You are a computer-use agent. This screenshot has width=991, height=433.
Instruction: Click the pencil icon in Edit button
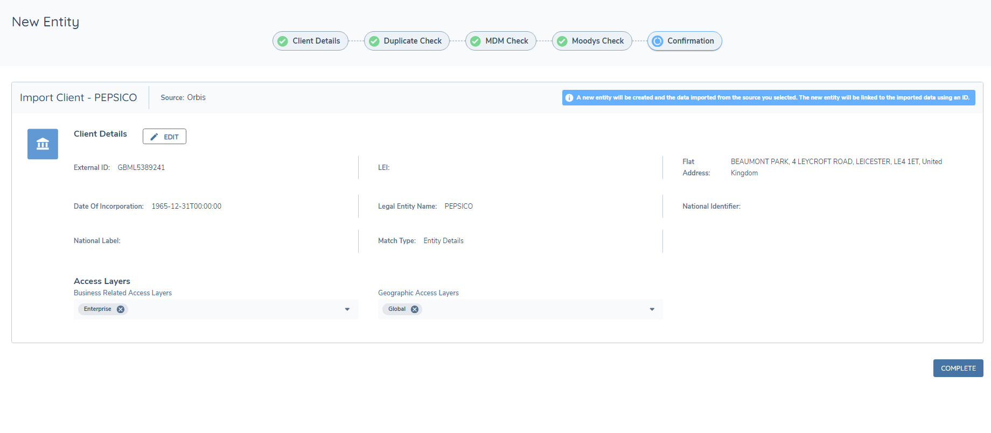[x=154, y=137]
